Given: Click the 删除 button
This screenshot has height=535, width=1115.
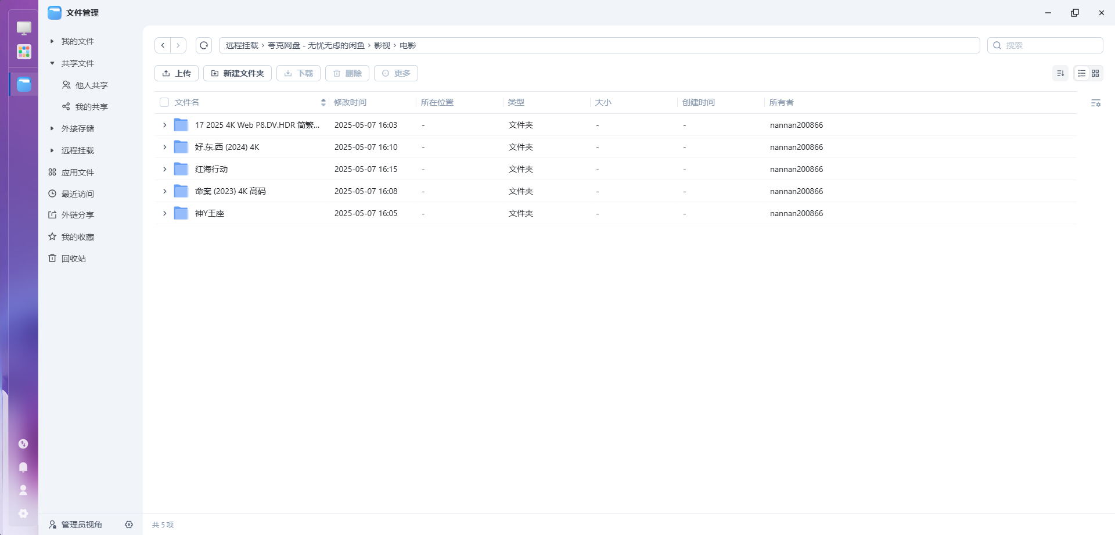Looking at the screenshot, I should [347, 73].
